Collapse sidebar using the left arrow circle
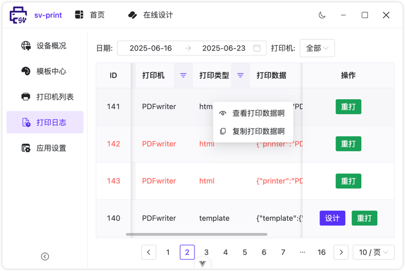Image resolution: width=405 pixels, height=271 pixels. point(45,257)
